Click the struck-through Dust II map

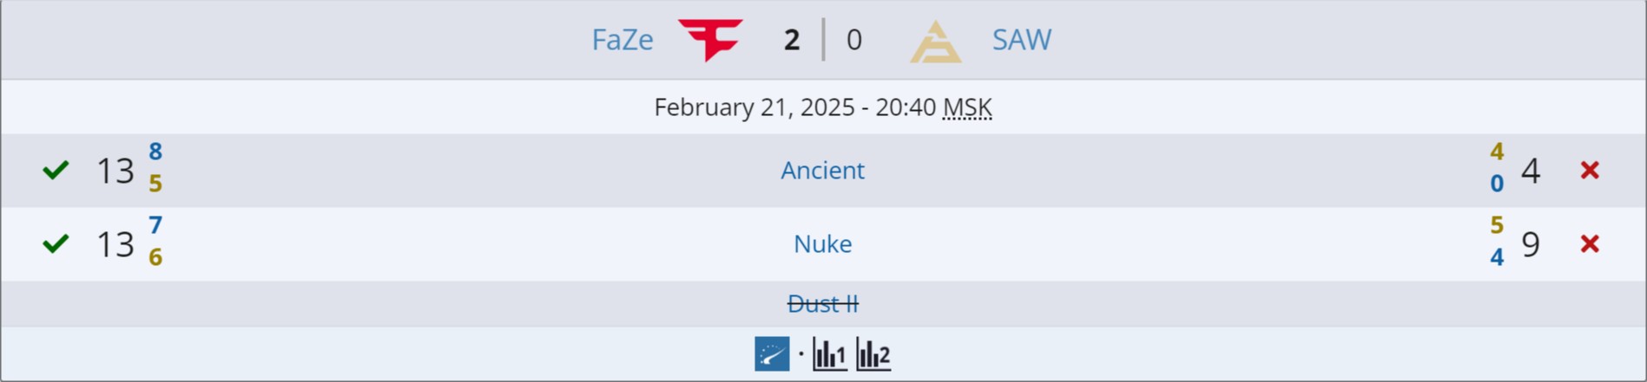click(x=822, y=304)
